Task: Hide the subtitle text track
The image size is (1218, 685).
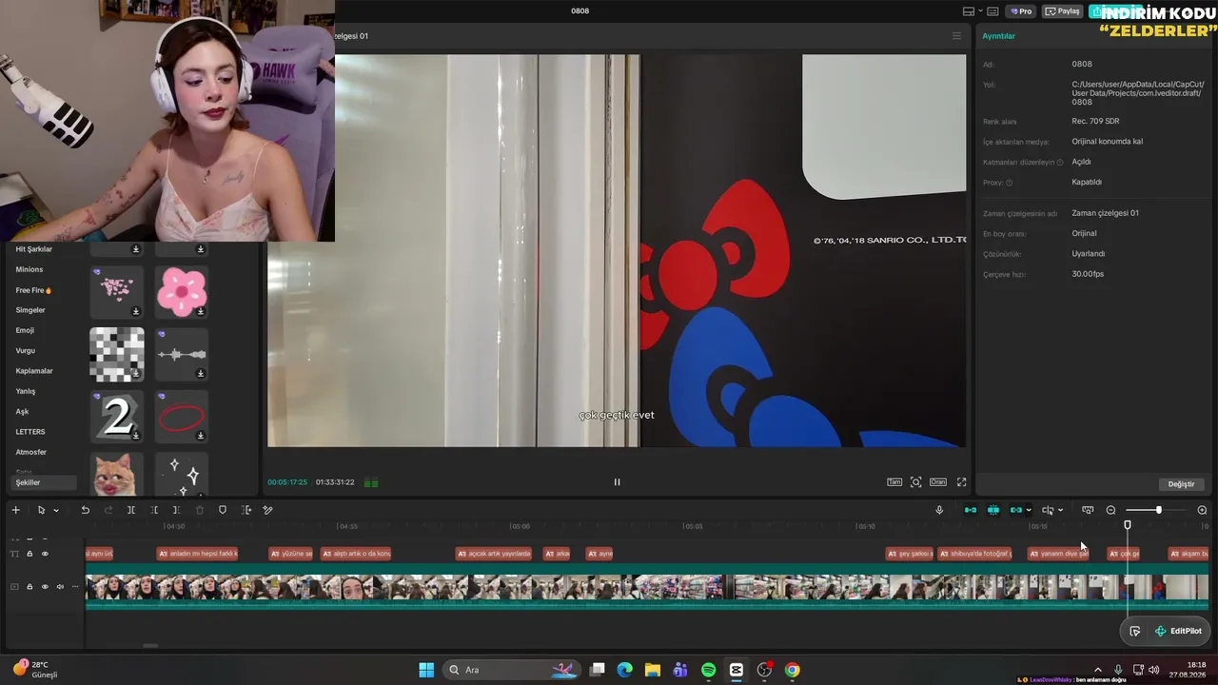Action: (45, 554)
